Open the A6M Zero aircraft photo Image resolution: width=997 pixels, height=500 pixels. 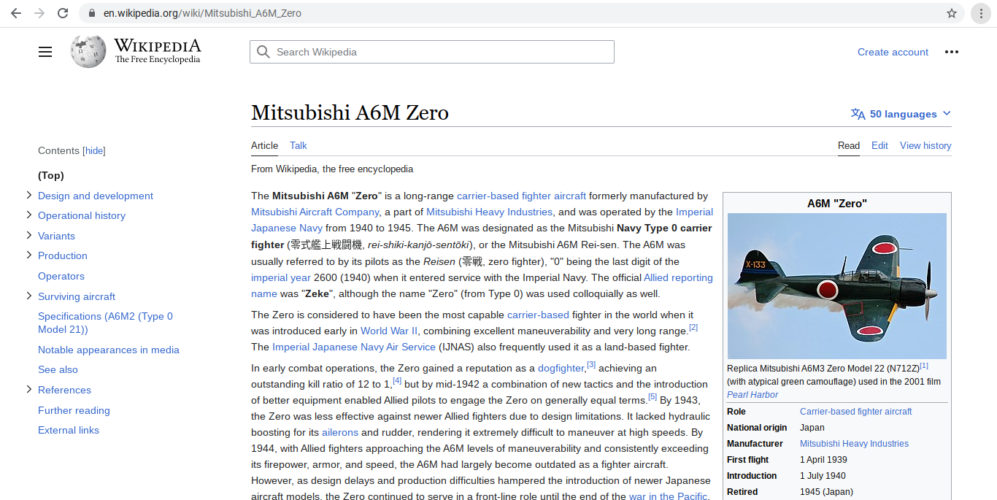point(837,285)
